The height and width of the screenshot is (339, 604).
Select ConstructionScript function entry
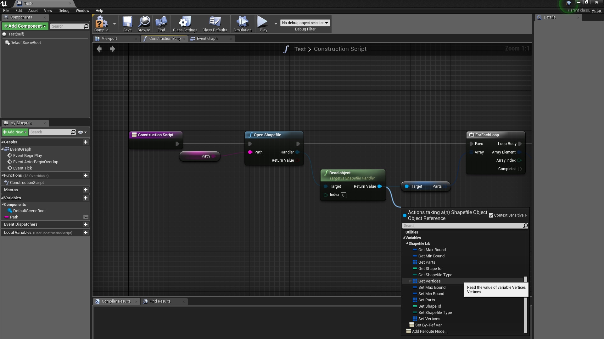point(27,183)
